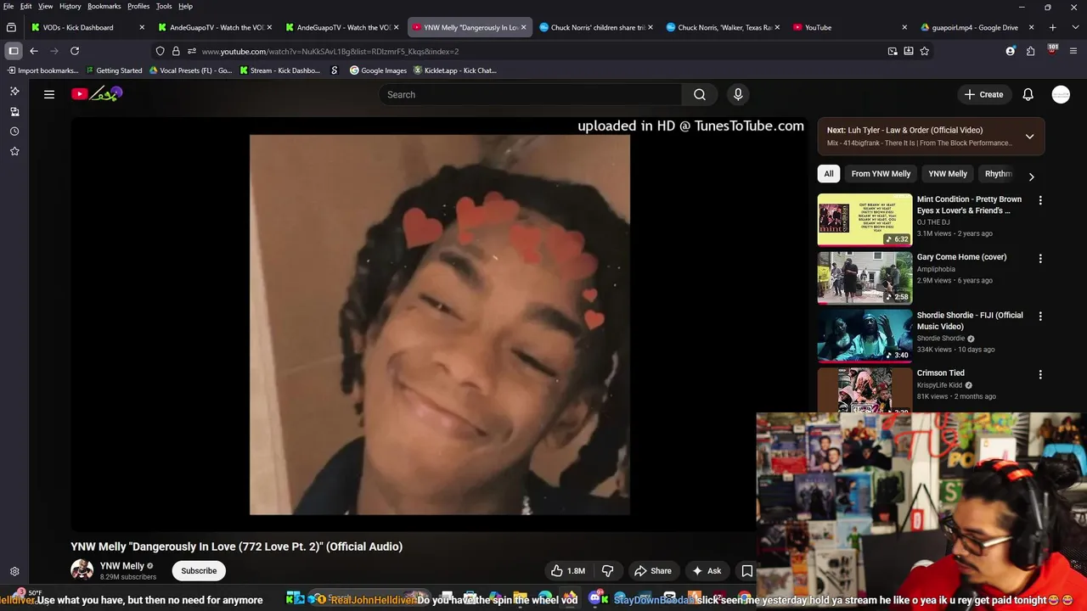Go back with the browser back arrow
Screen dimensions: 1087x611
[34, 51]
